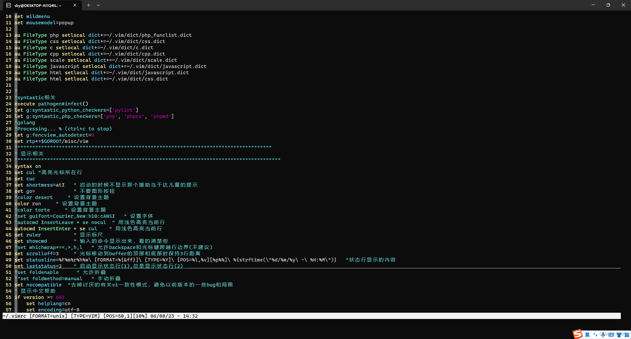The width and height of the screenshot is (631, 339).
Task: Click 'syntax on' line 34
Action: pos(28,166)
